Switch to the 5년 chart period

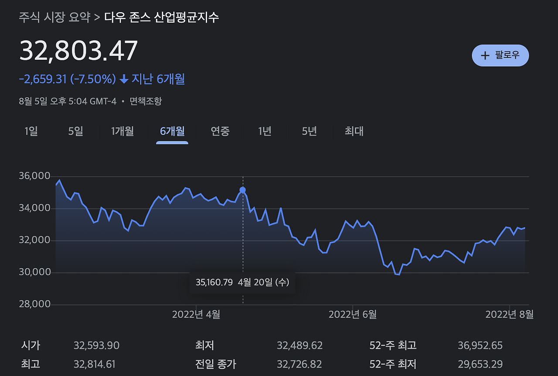(x=308, y=132)
